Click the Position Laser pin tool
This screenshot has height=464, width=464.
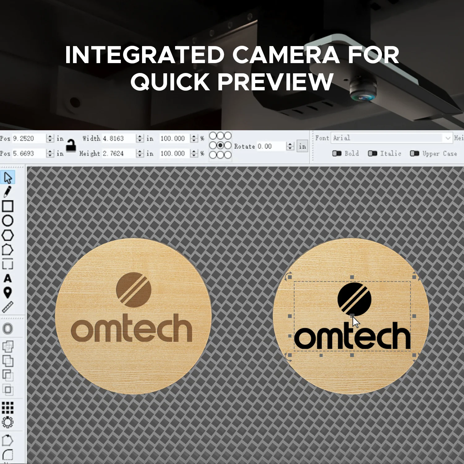pos(8,293)
